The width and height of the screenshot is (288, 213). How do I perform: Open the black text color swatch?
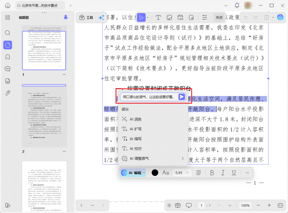[x=155, y=173]
